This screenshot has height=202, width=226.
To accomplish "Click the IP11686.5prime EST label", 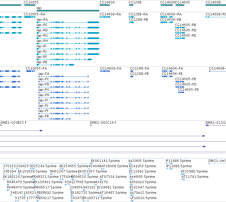I will tap(179, 166).
